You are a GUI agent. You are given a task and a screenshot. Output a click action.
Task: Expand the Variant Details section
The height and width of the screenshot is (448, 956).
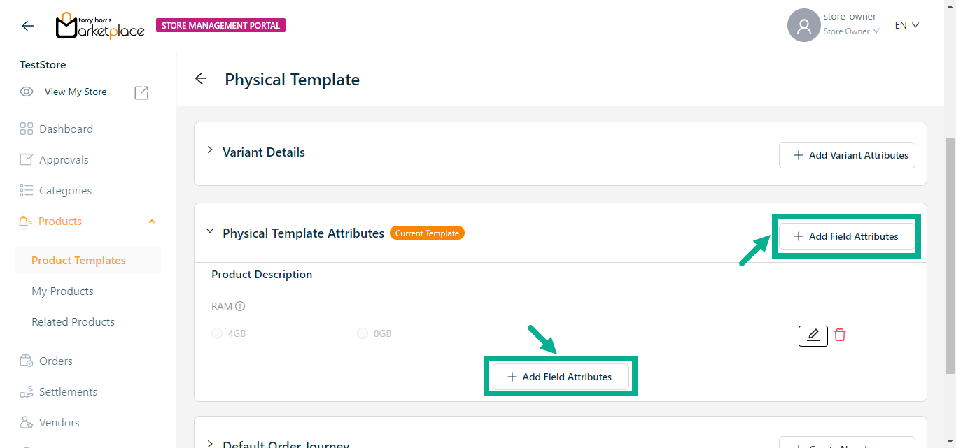210,150
